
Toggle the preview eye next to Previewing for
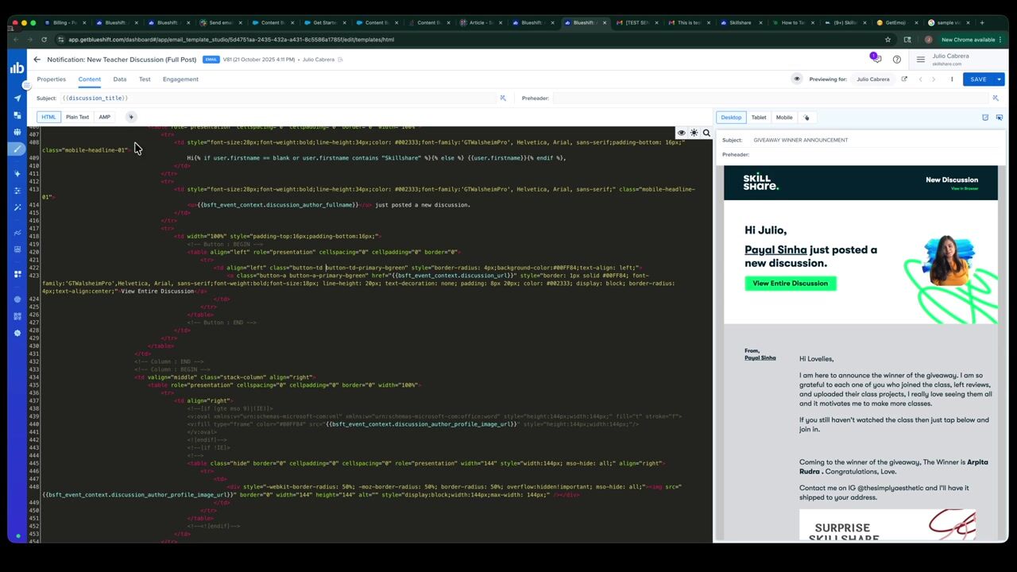point(797,79)
